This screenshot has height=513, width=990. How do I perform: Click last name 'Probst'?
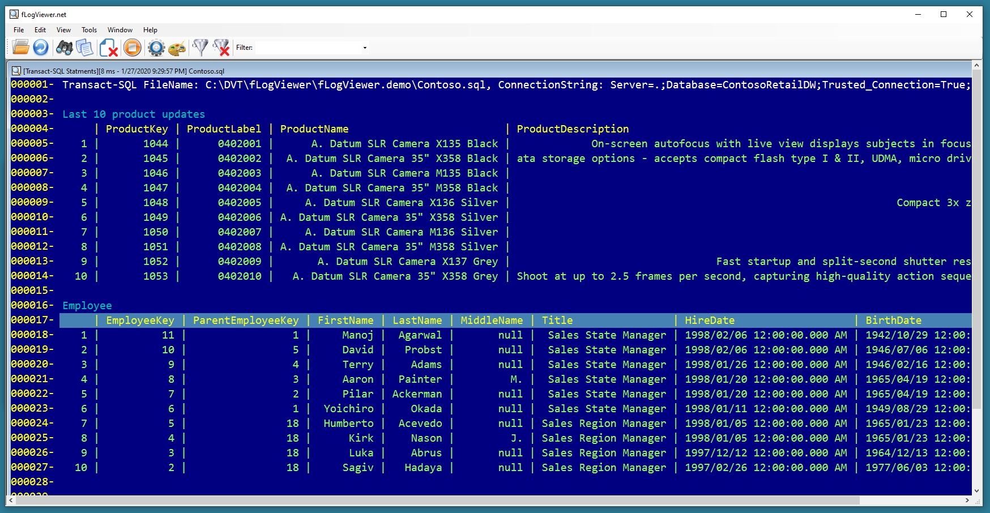click(x=424, y=350)
